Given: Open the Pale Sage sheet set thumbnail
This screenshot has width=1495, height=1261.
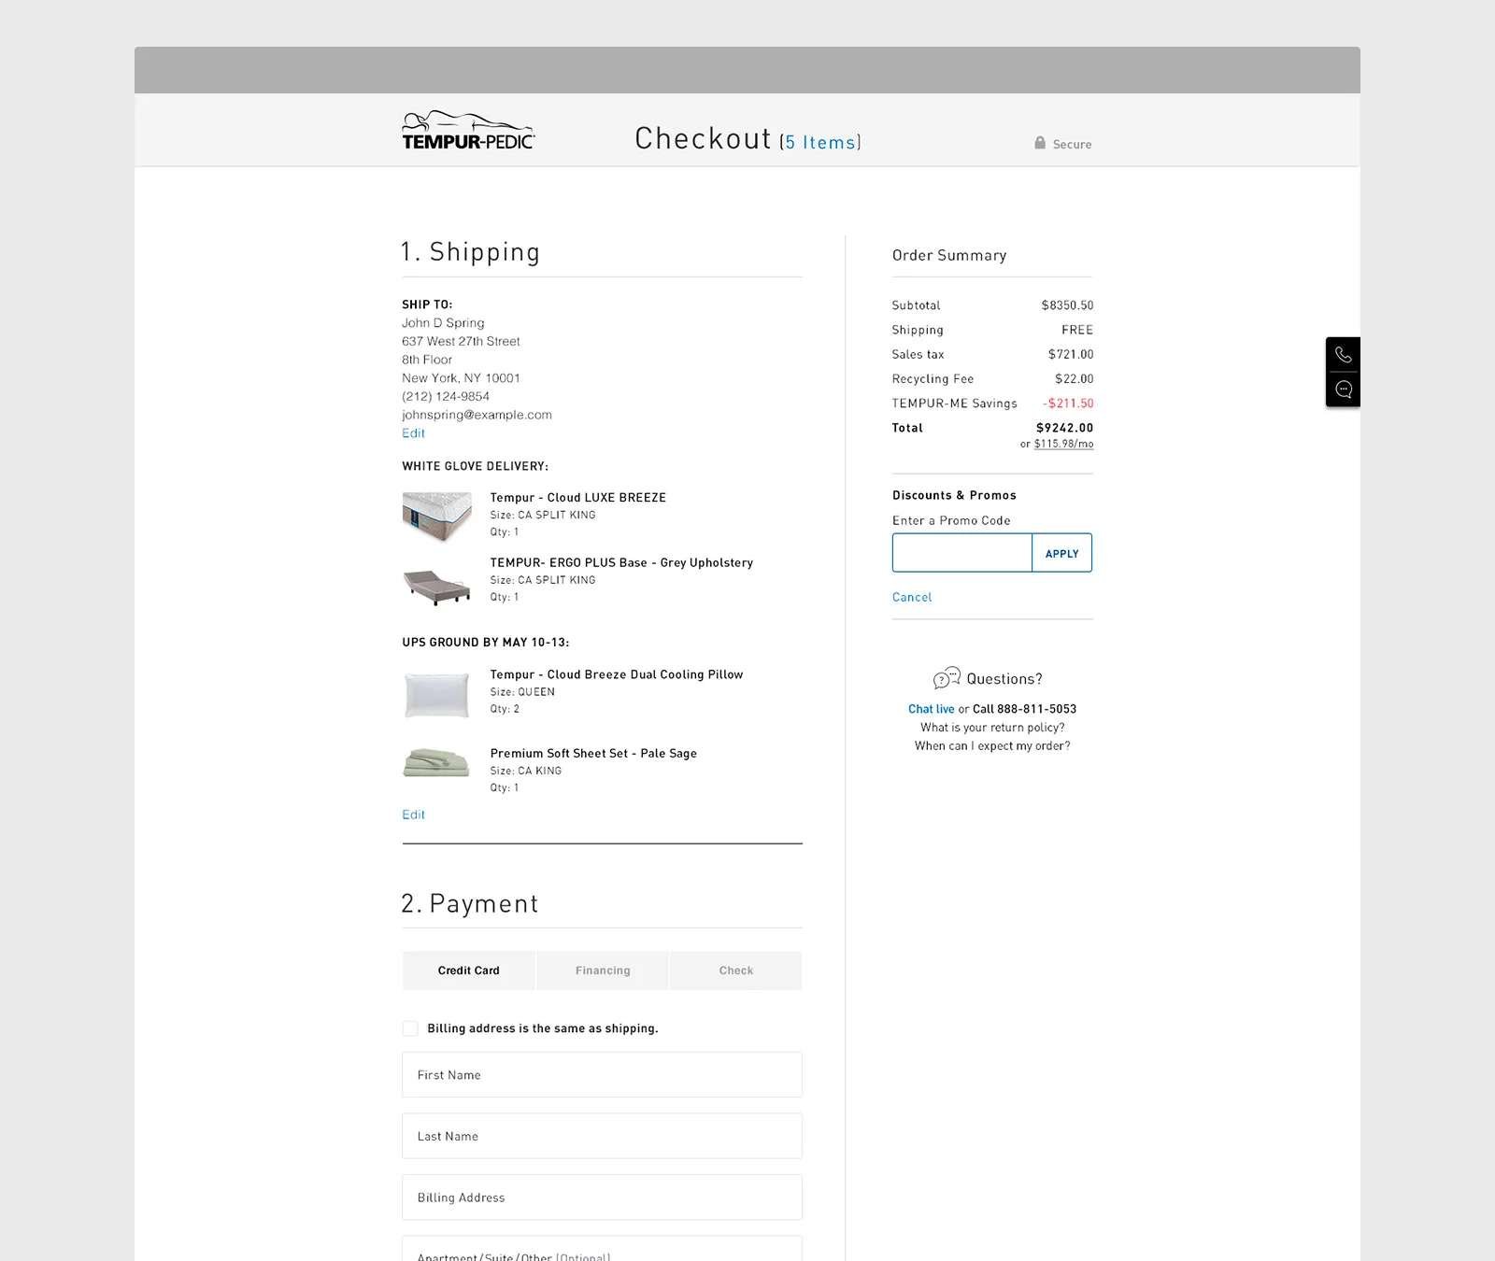Looking at the screenshot, I should pos(436,763).
